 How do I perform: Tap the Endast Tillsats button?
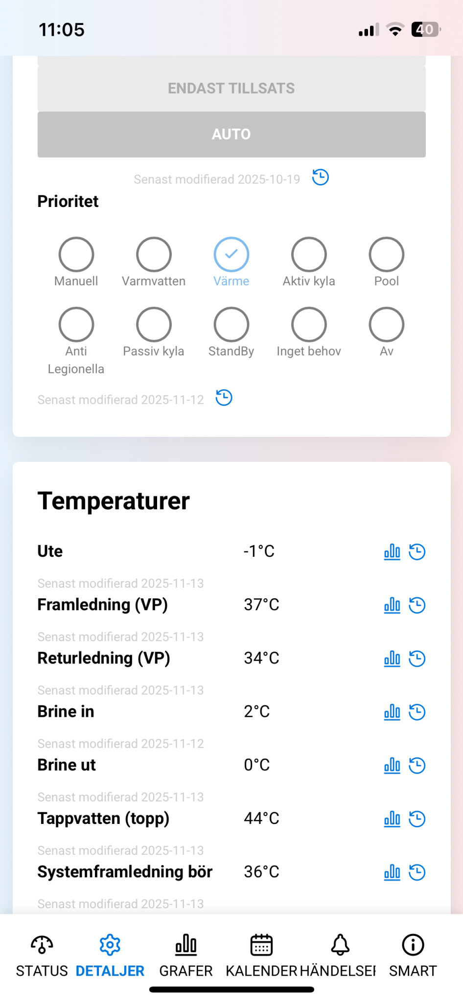(231, 89)
